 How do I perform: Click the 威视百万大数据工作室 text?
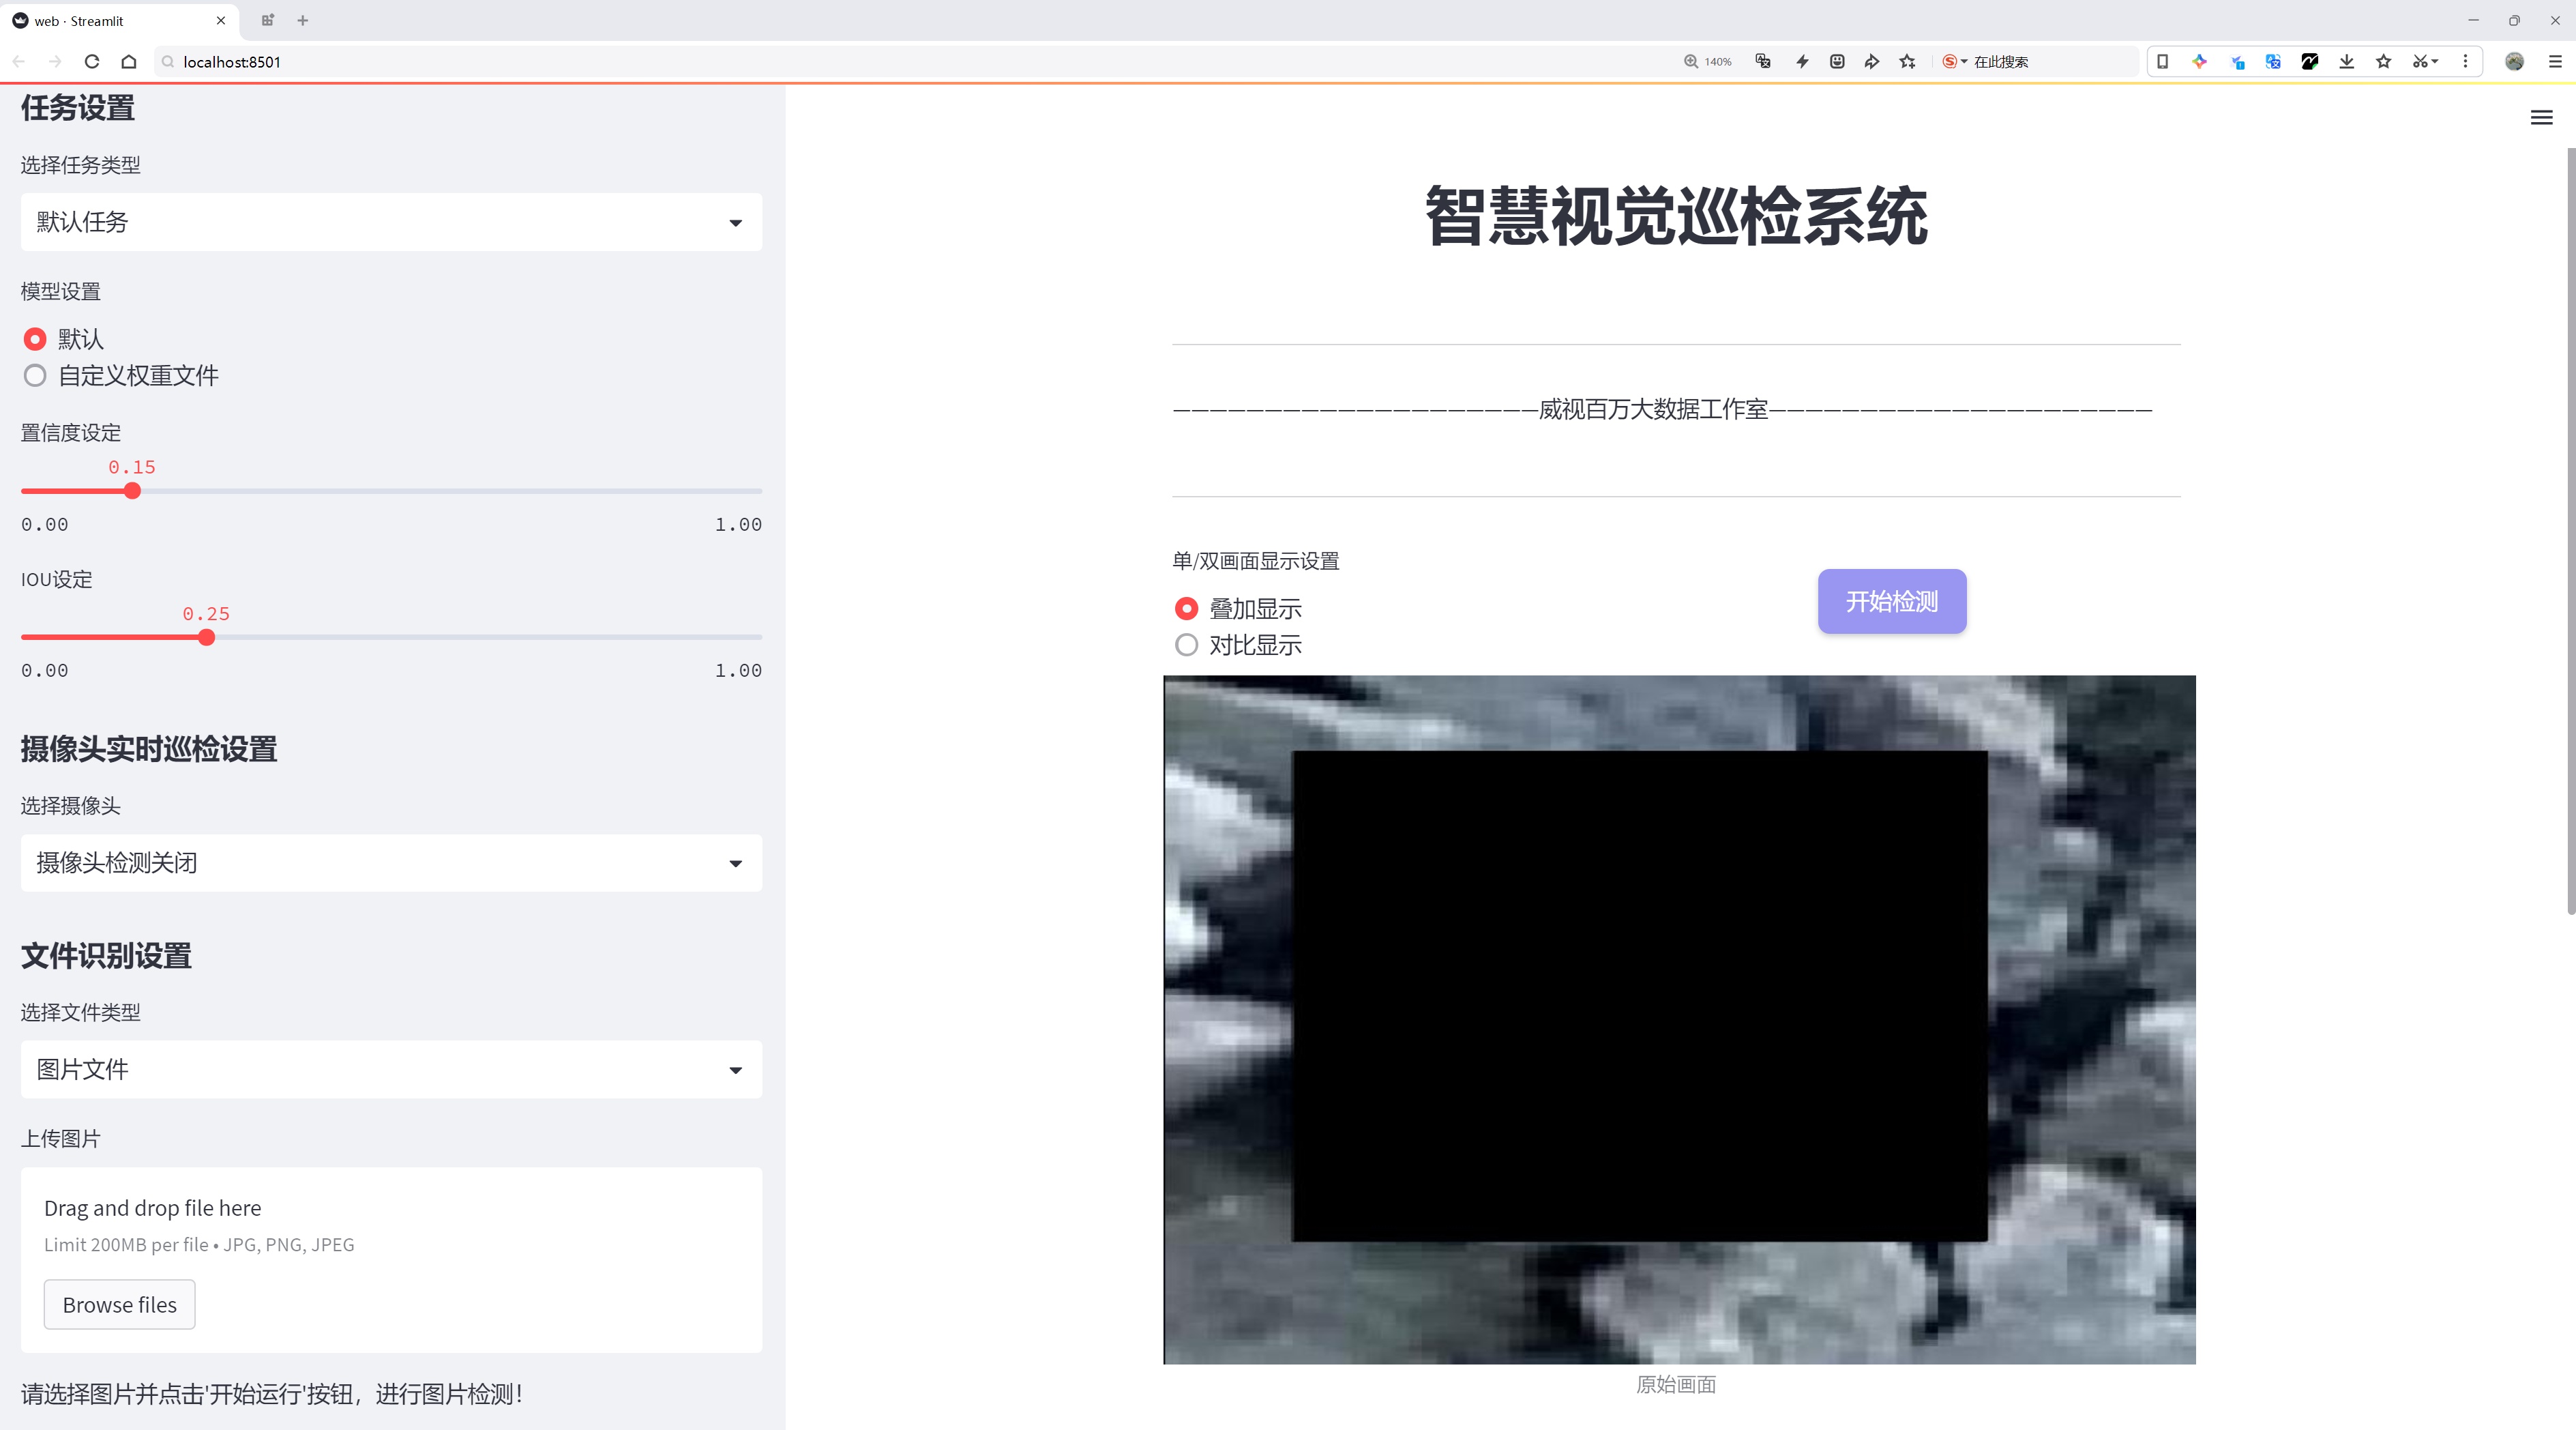coord(1653,409)
